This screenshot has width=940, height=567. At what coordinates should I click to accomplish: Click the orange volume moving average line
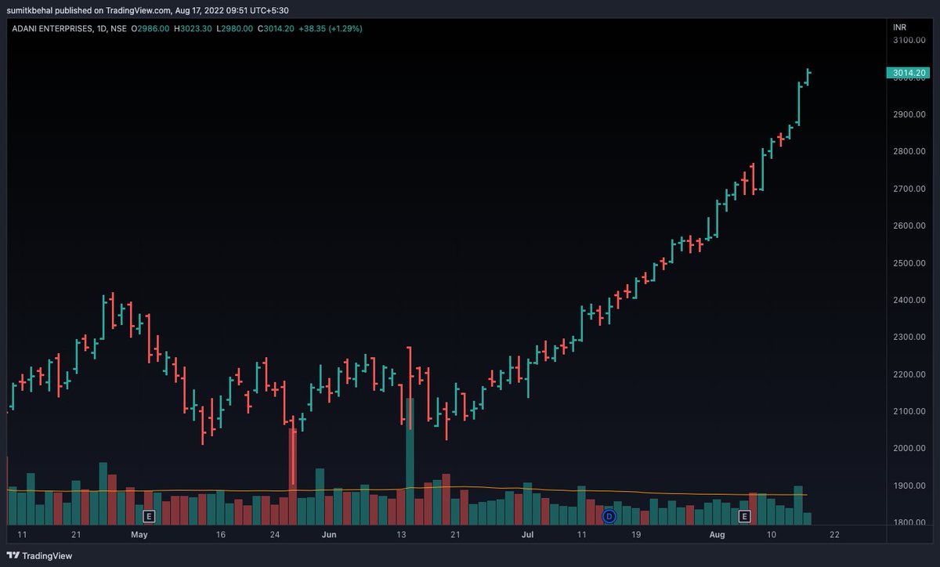click(407, 489)
